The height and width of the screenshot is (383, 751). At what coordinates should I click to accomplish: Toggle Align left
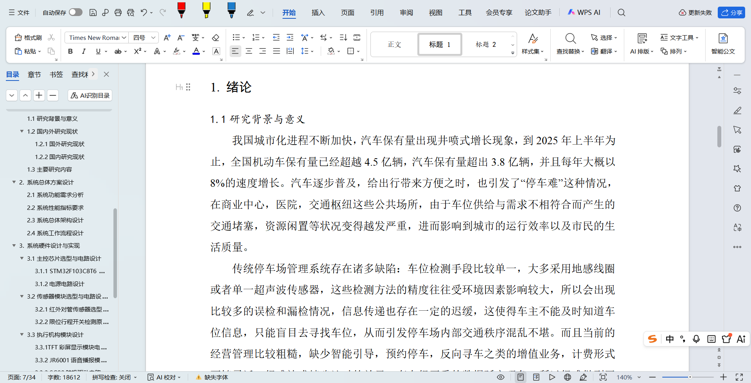pyautogui.click(x=235, y=51)
